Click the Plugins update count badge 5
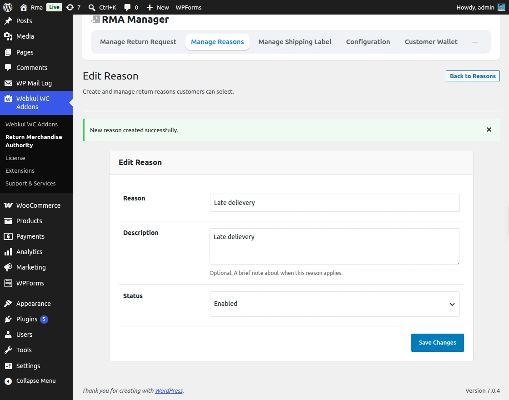Image resolution: width=509 pixels, height=400 pixels. pos(44,319)
